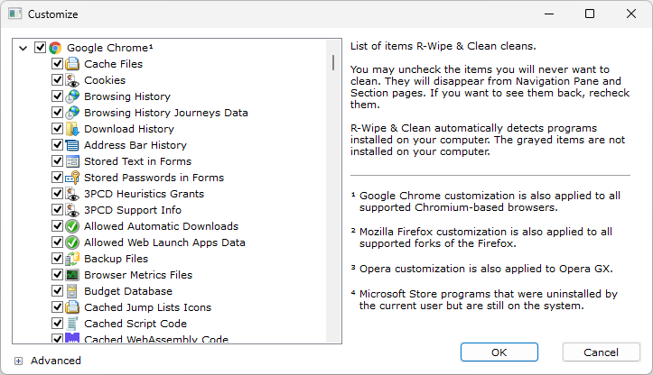
Task: Select Cached Jump Lists Icons label
Action: click(x=147, y=307)
